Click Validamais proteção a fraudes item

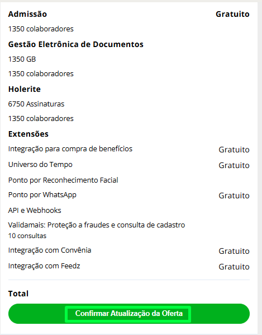coord(97,225)
